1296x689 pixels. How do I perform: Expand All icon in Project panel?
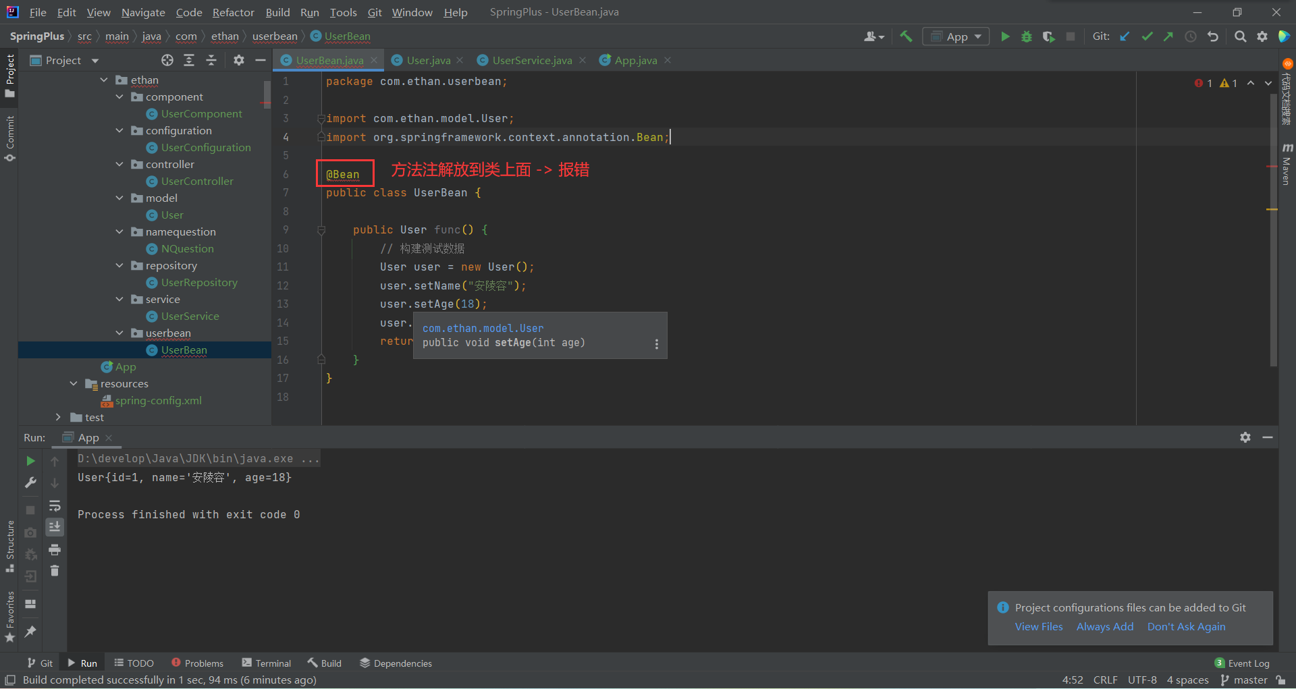189,60
